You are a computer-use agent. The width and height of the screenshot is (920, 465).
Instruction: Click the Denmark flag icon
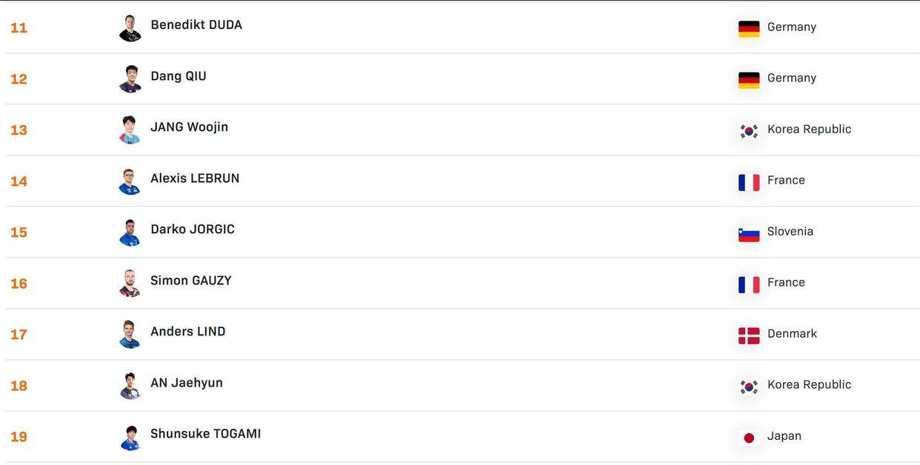749,335
